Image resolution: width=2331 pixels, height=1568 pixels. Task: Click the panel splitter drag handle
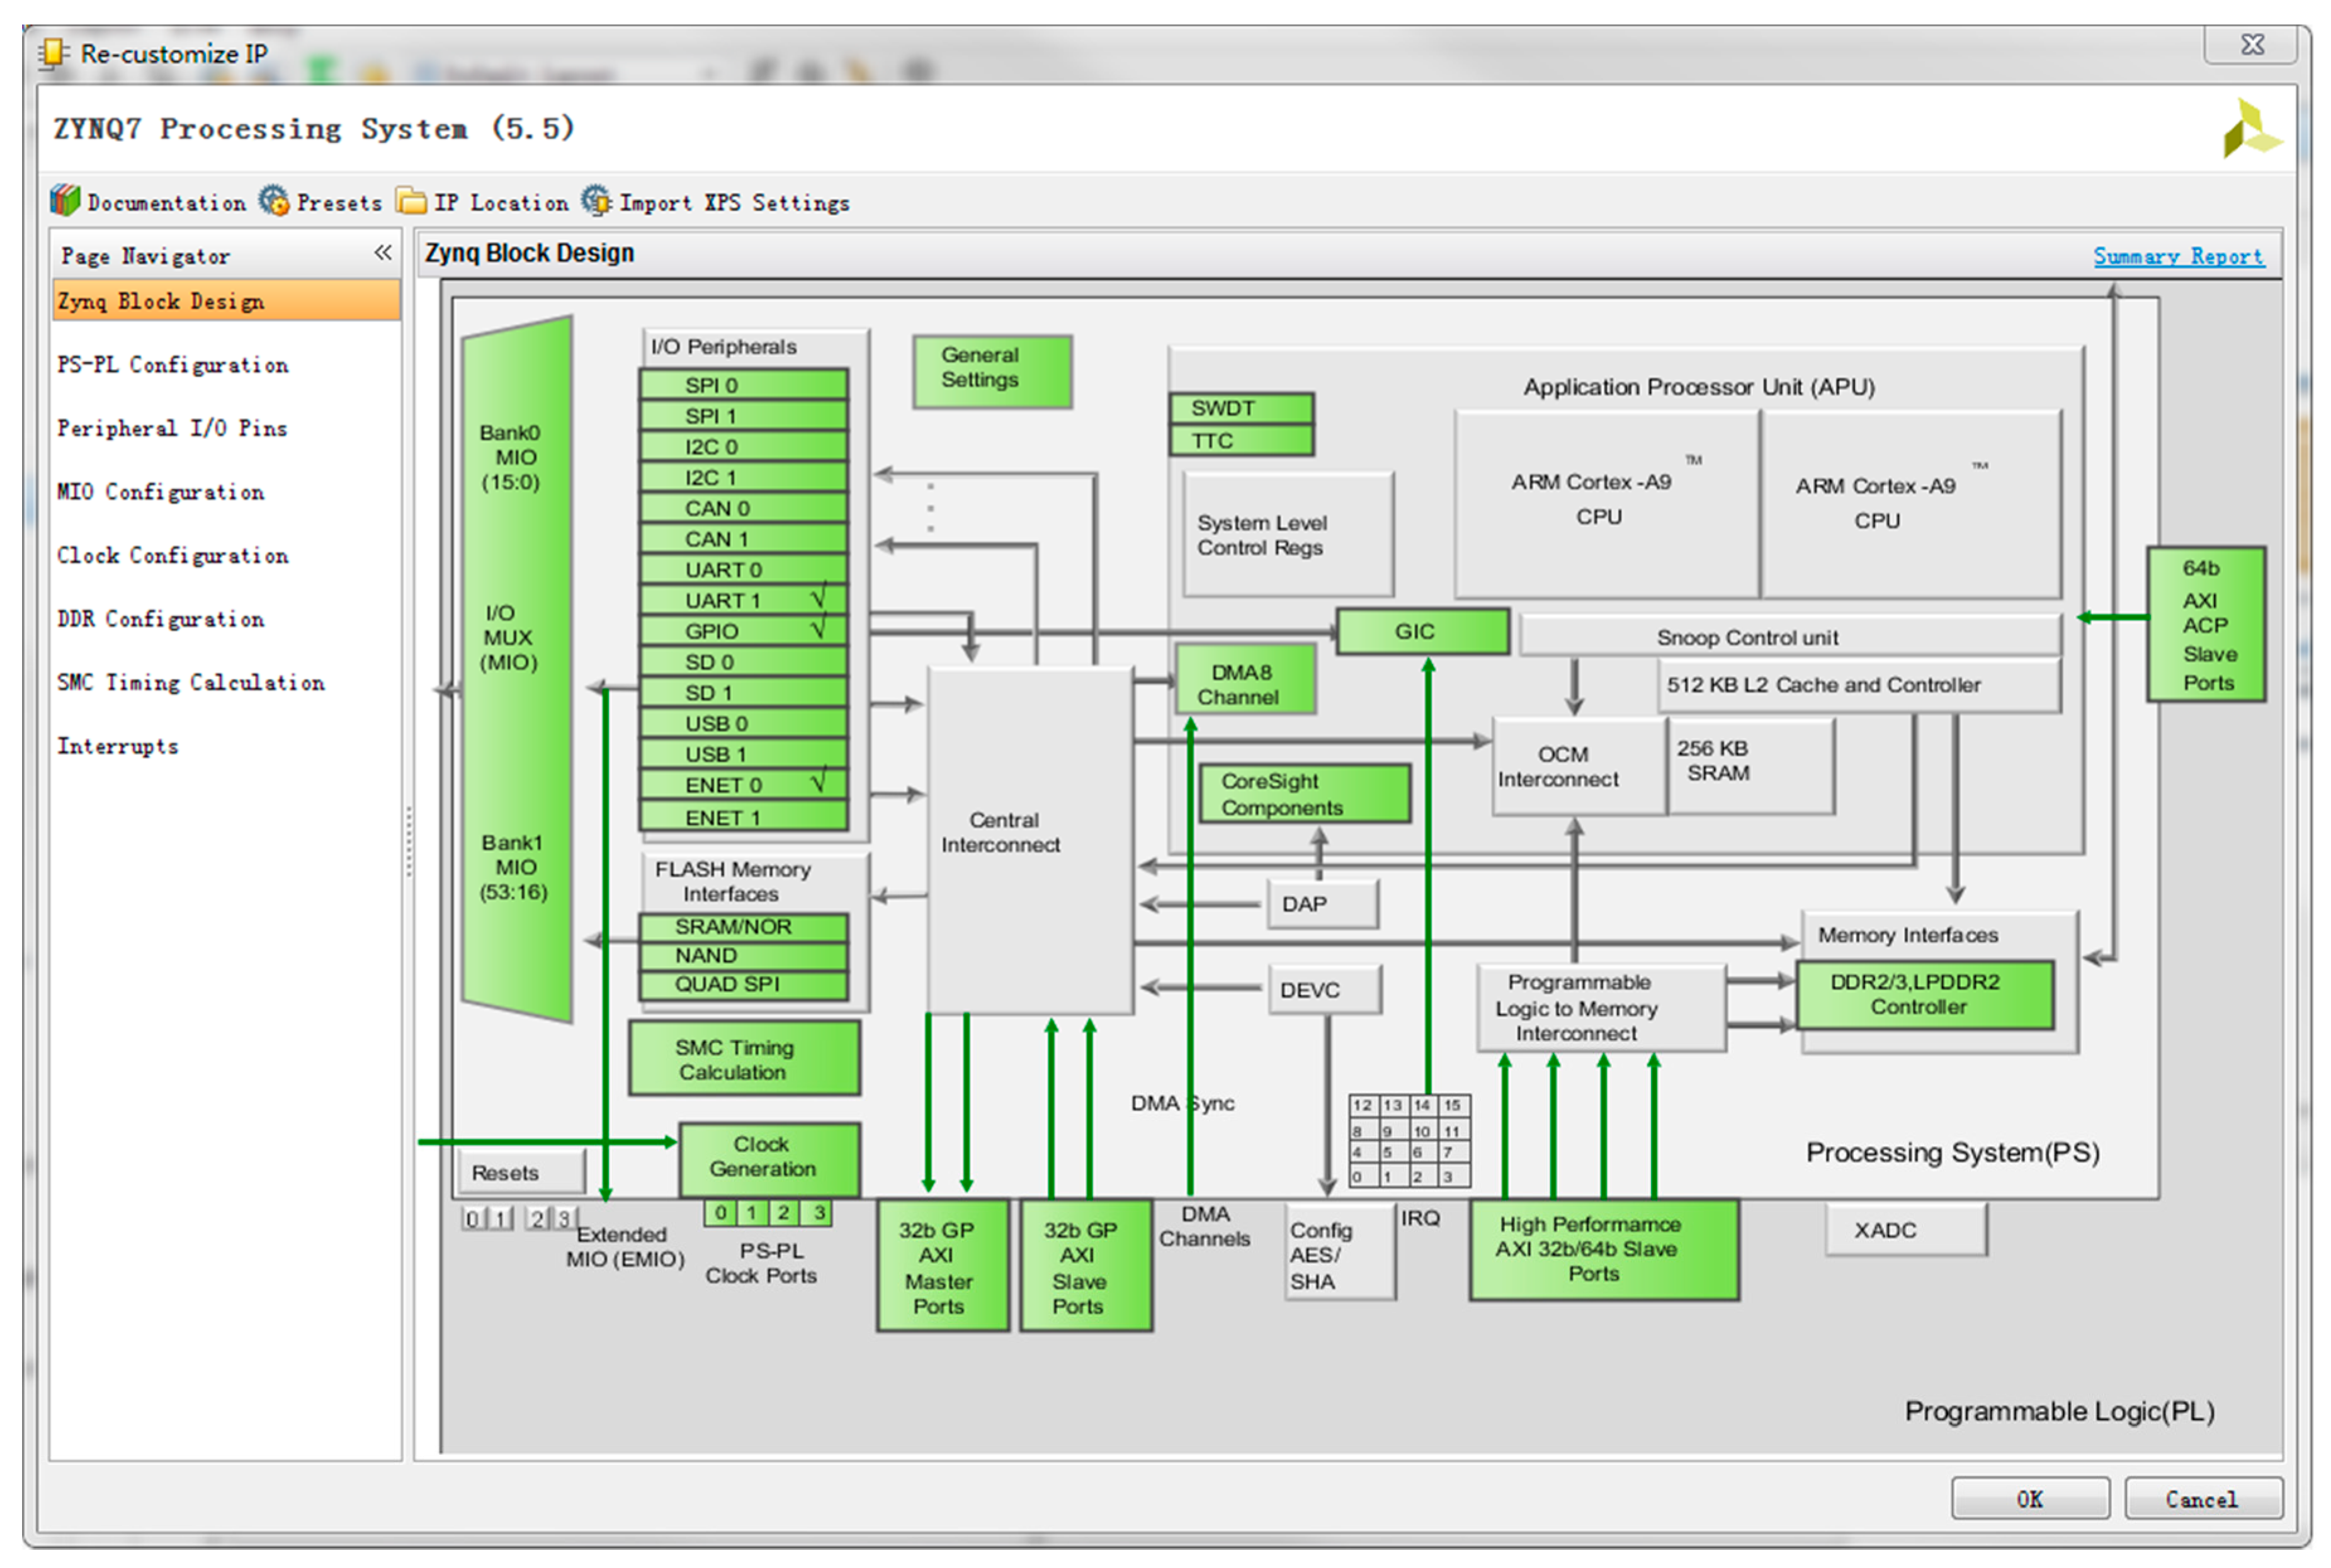[409, 842]
